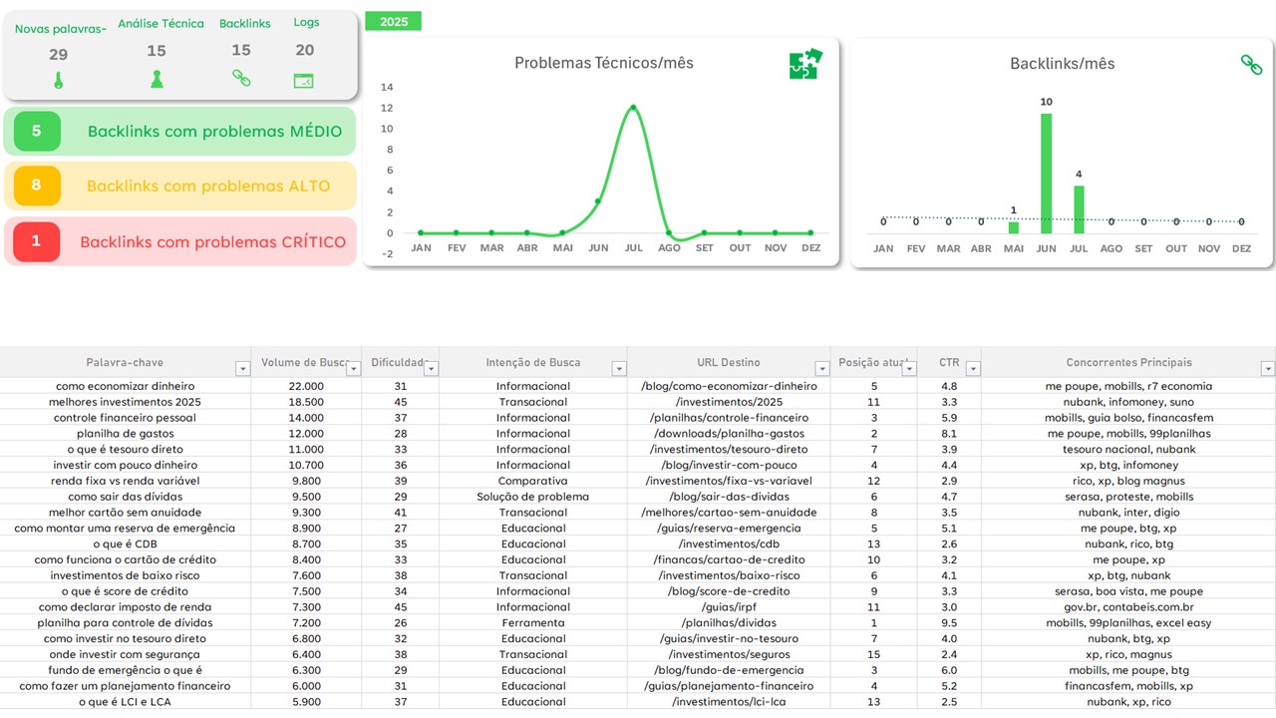Click the green badge showing 5

(x=37, y=132)
